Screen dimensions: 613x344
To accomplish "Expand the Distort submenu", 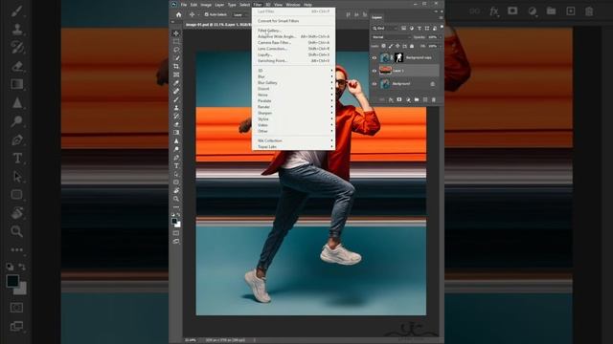I will 294,89.
